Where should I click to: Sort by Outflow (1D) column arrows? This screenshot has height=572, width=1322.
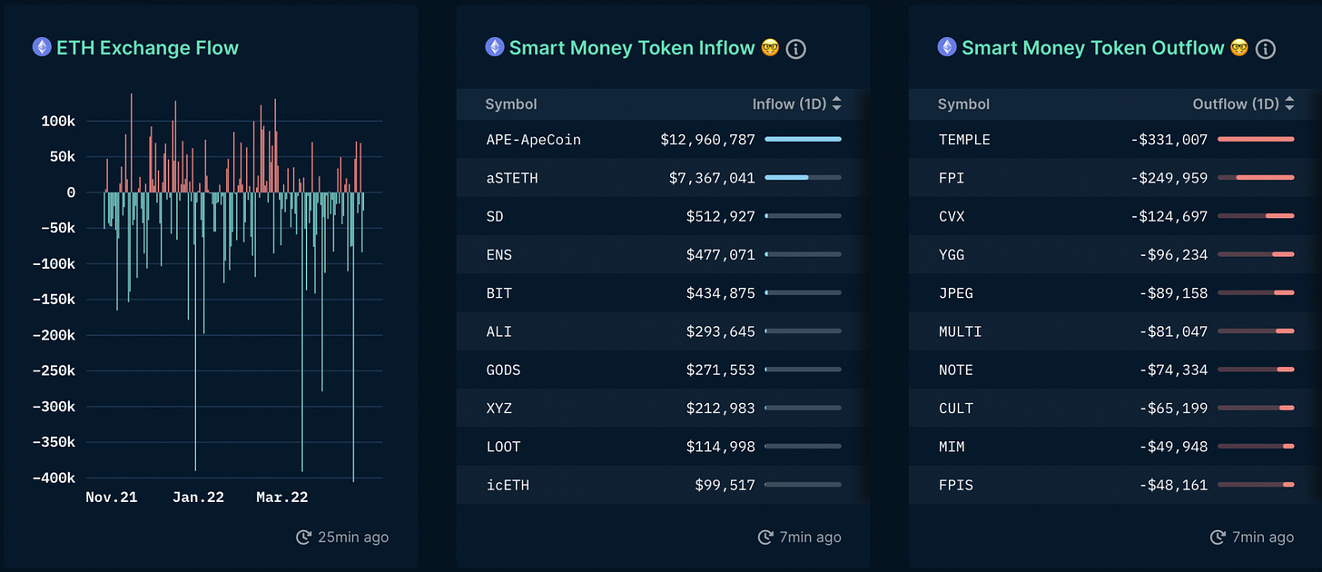pyautogui.click(x=1288, y=104)
